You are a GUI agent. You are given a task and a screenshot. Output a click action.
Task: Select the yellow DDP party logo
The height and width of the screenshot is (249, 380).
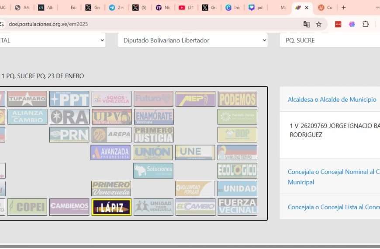pyautogui.click(x=237, y=135)
